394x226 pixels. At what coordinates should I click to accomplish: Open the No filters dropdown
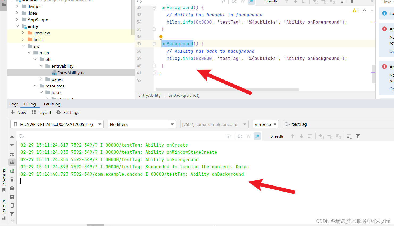142,124
